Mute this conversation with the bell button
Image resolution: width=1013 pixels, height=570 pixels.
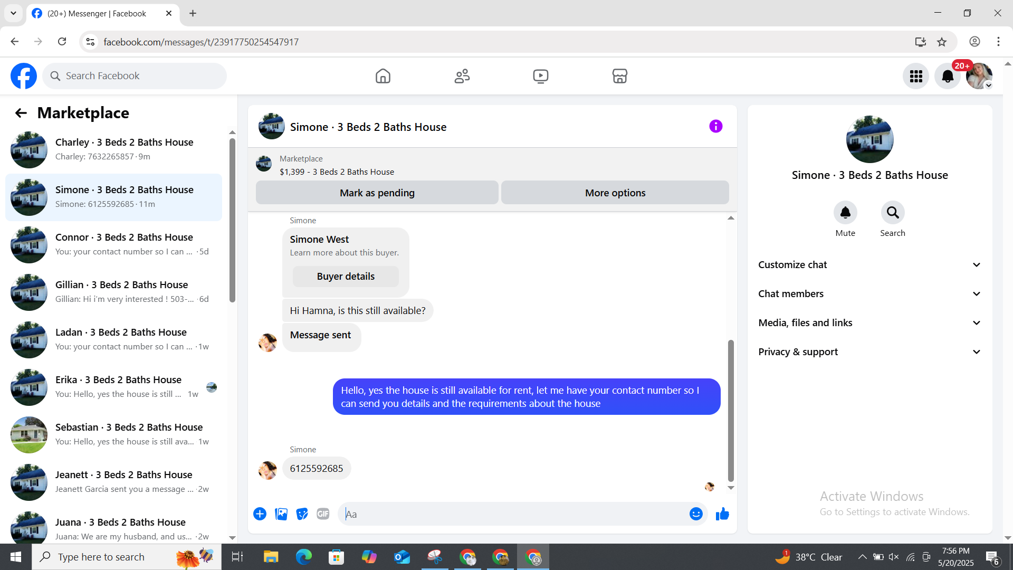(x=845, y=213)
